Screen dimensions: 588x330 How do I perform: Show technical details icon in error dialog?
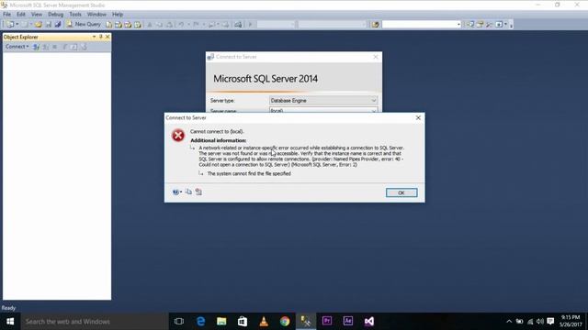198,192
